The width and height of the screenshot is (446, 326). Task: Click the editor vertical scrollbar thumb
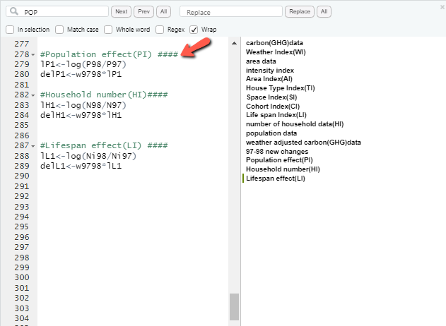click(x=234, y=307)
